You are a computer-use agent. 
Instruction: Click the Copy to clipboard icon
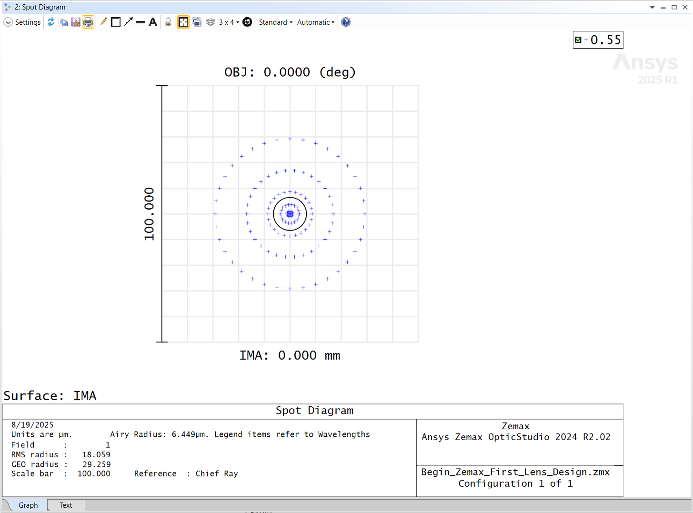tap(63, 22)
